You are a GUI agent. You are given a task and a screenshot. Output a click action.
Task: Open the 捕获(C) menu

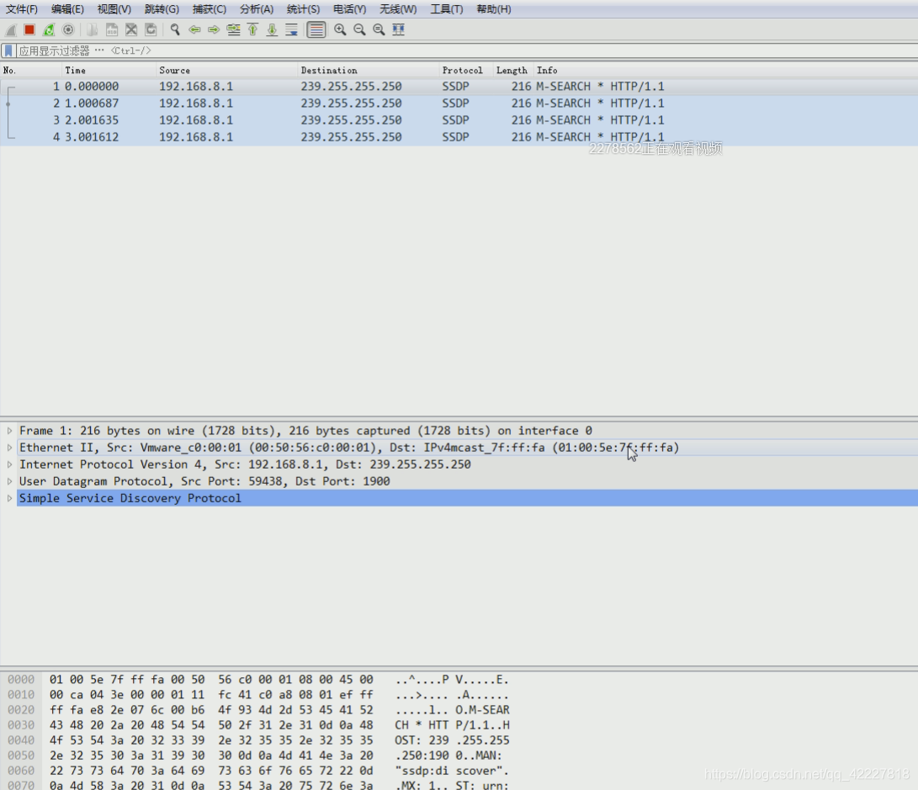209,9
